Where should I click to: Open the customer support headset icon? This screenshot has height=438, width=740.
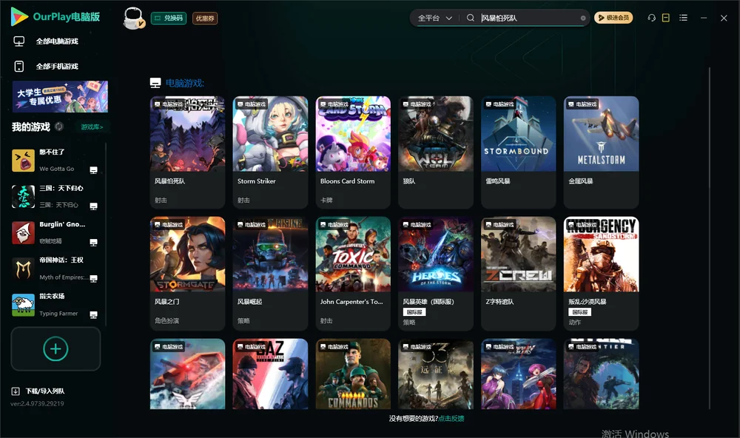pyautogui.click(x=651, y=18)
